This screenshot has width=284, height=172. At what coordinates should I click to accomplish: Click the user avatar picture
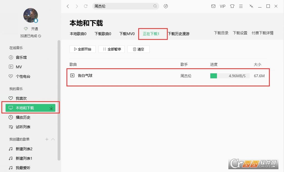pyautogui.click(x=31, y=15)
